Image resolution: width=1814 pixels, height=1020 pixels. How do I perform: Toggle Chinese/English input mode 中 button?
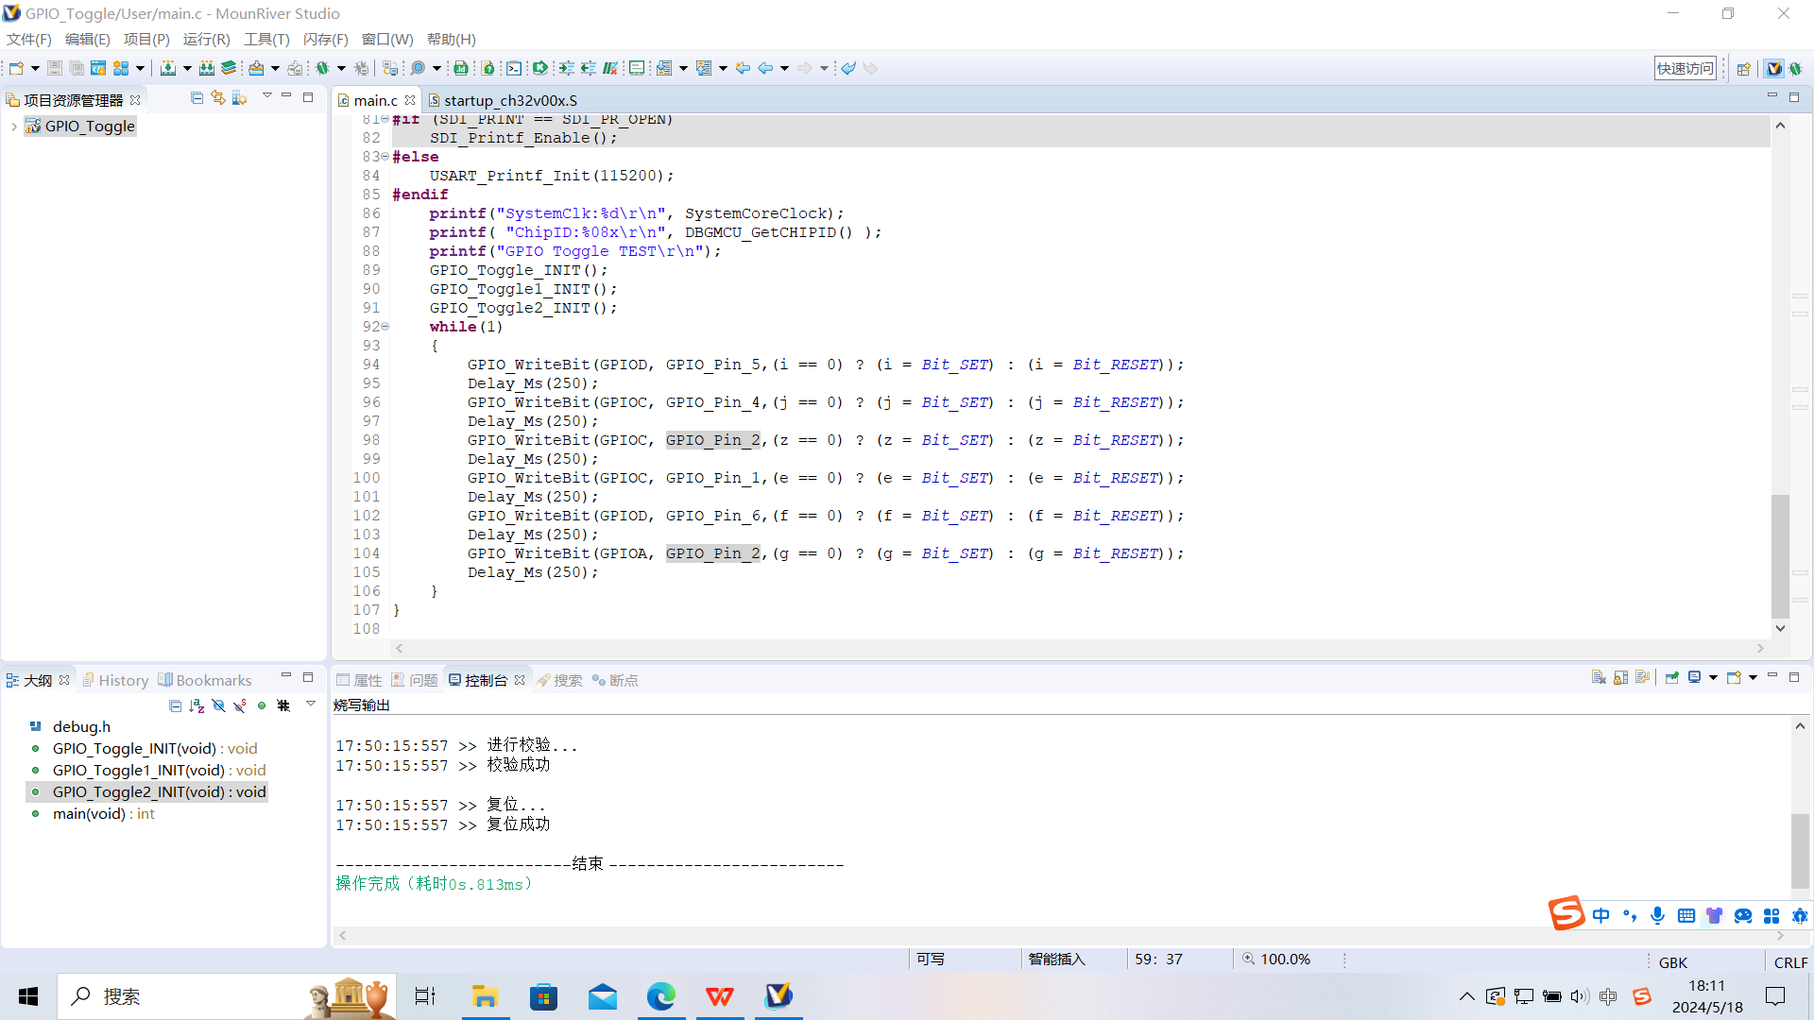point(1600,915)
